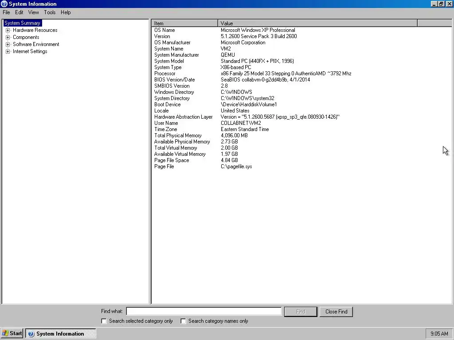454x340 pixels.
Task: Click the Close Find button
Action: [x=336, y=312]
